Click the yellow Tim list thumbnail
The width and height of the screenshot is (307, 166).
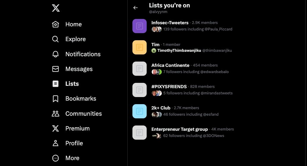140,47
